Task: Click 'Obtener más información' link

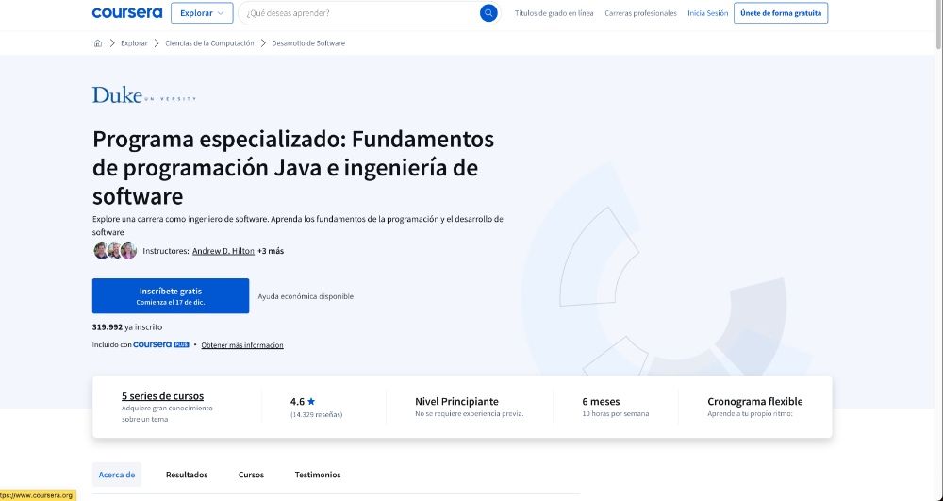Action: point(242,345)
